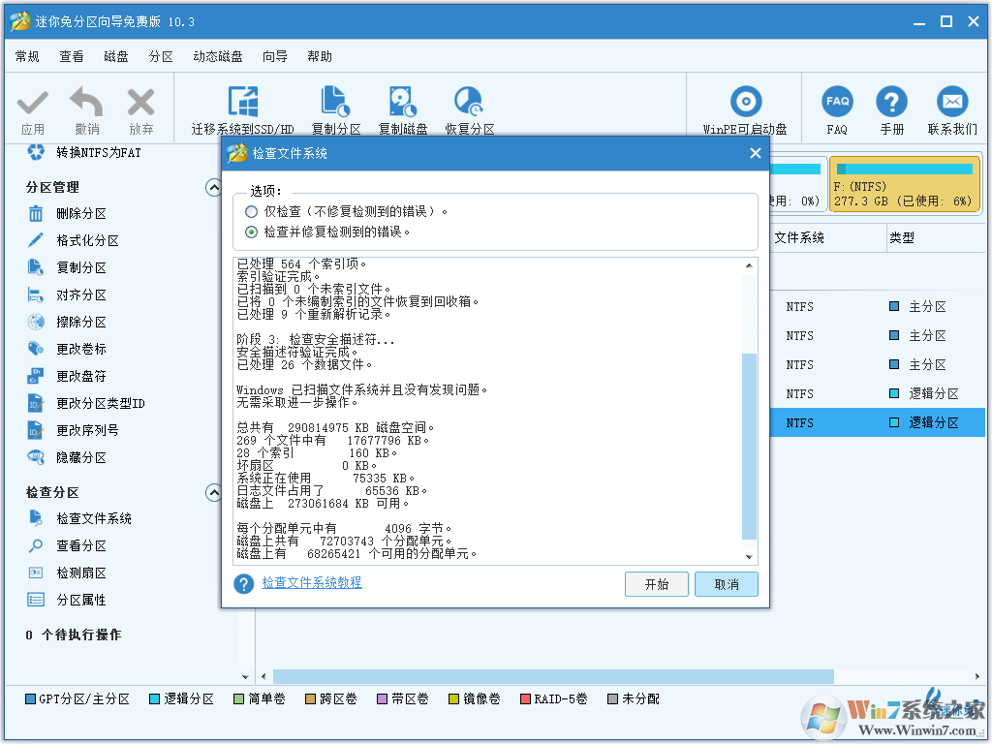Viewport: 992px width, 744px height.
Task: Close the 检查文件系统 dialog
Action: (756, 153)
